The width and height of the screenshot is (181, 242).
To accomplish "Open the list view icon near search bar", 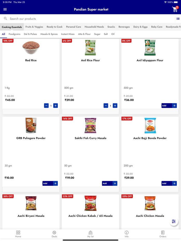I will (x=178, y=19).
